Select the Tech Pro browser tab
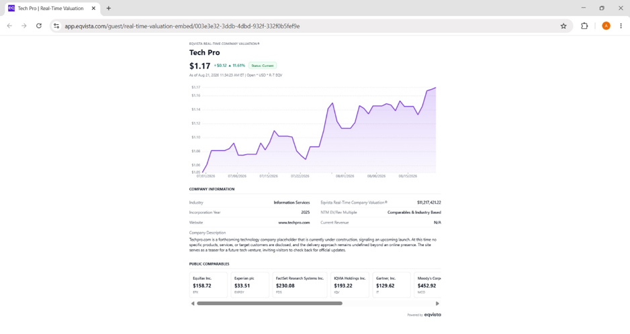The image size is (630, 334). click(x=52, y=9)
